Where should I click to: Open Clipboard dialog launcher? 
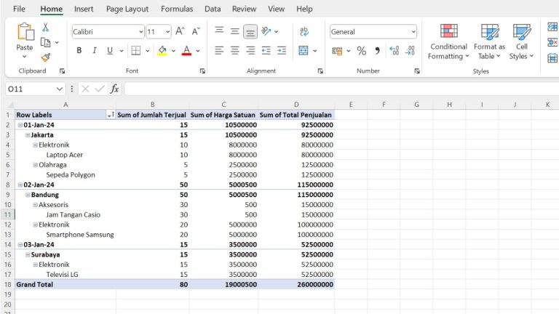coord(62,71)
